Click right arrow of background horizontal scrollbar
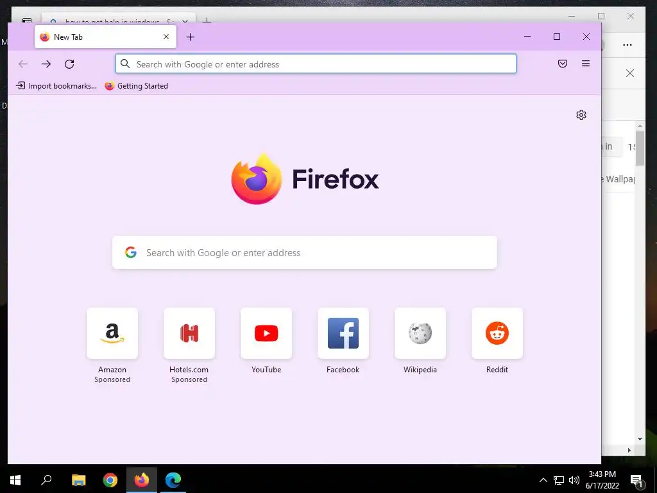This screenshot has height=493, width=657. tap(629, 450)
